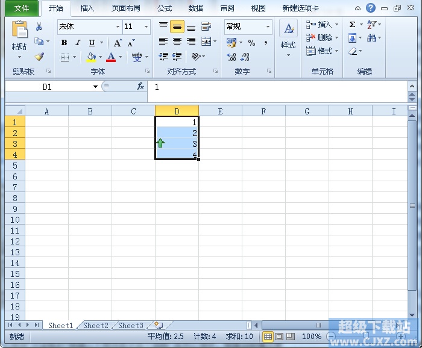Apply the yellow fill color swatch
The height and width of the screenshot is (348, 422).
coord(91,57)
